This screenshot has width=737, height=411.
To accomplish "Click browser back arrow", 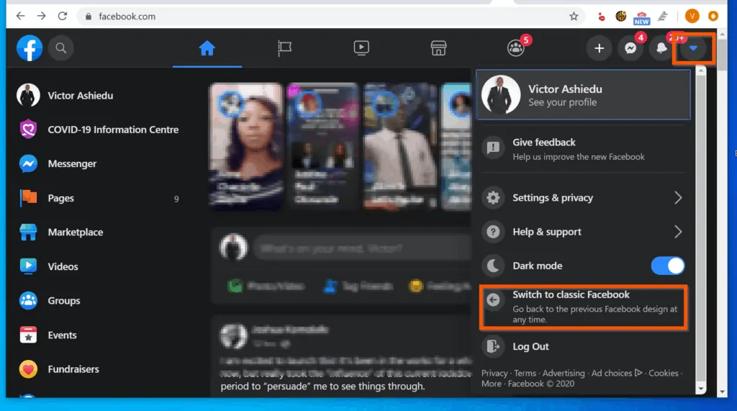I will [x=20, y=16].
